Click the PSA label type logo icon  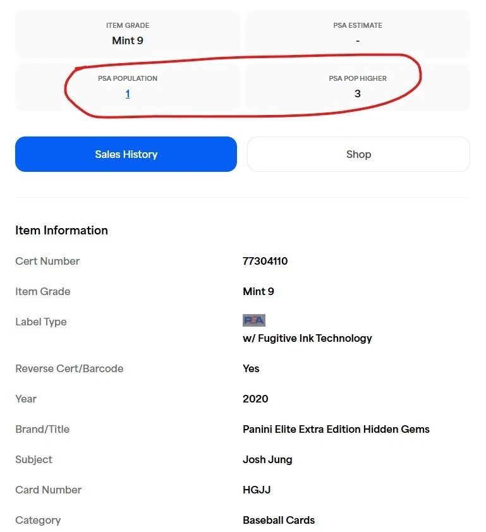(254, 320)
